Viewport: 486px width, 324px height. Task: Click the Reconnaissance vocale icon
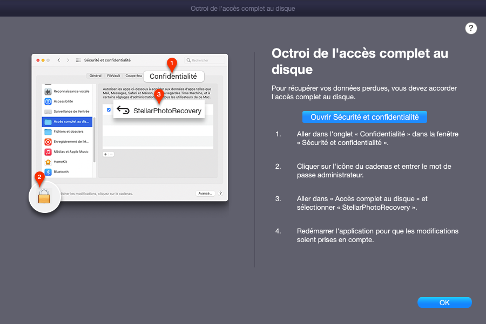[48, 91]
